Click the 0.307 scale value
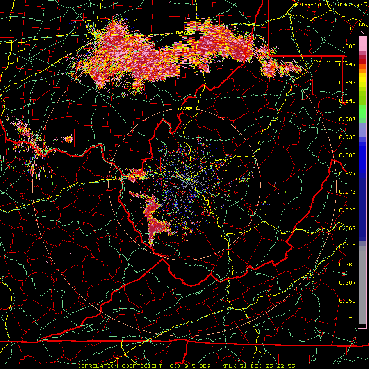 pos(347,283)
